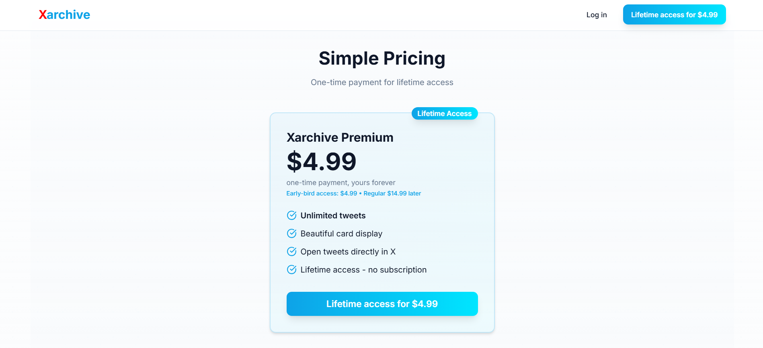Click the $4.99 price text
This screenshot has width=763, height=348.
click(x=321, y=162)
